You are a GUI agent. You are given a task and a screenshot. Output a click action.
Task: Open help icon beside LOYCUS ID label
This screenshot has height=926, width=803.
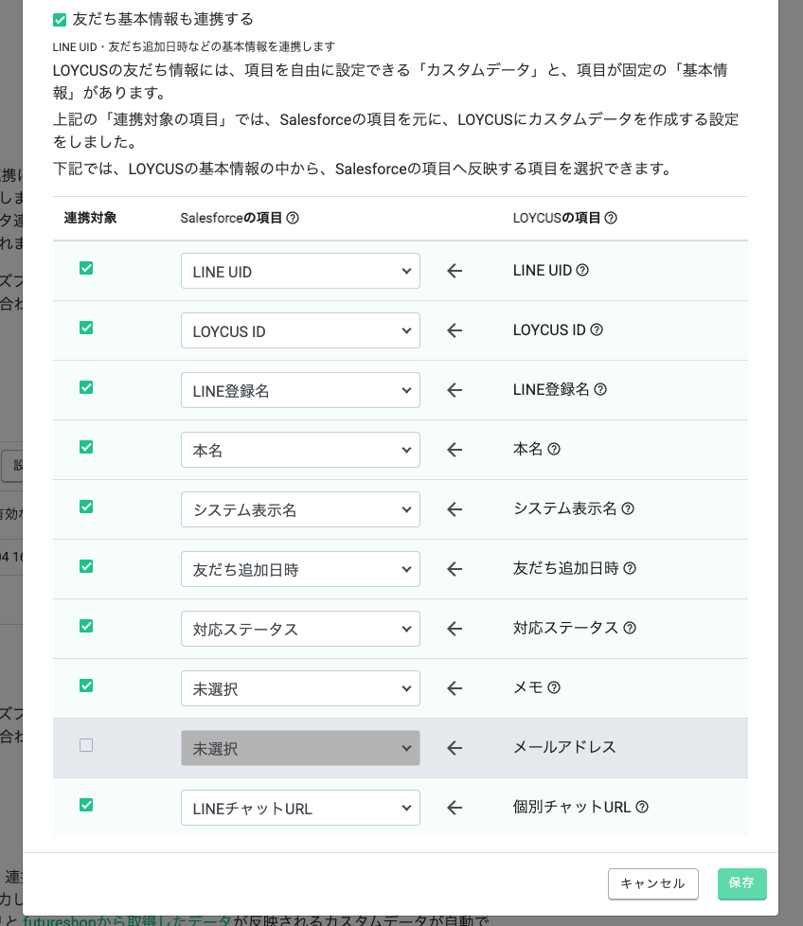(x=597, y=329)
